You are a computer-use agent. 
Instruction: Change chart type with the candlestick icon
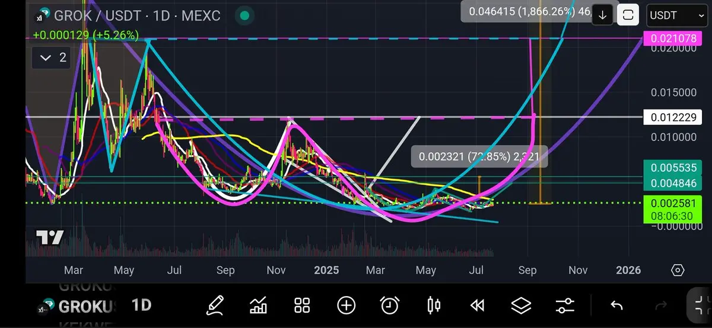(434, 306)
